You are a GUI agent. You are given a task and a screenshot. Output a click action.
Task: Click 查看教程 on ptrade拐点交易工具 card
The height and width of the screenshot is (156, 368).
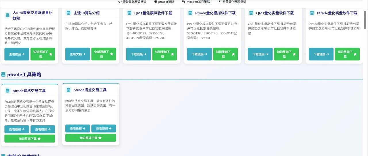78,128
